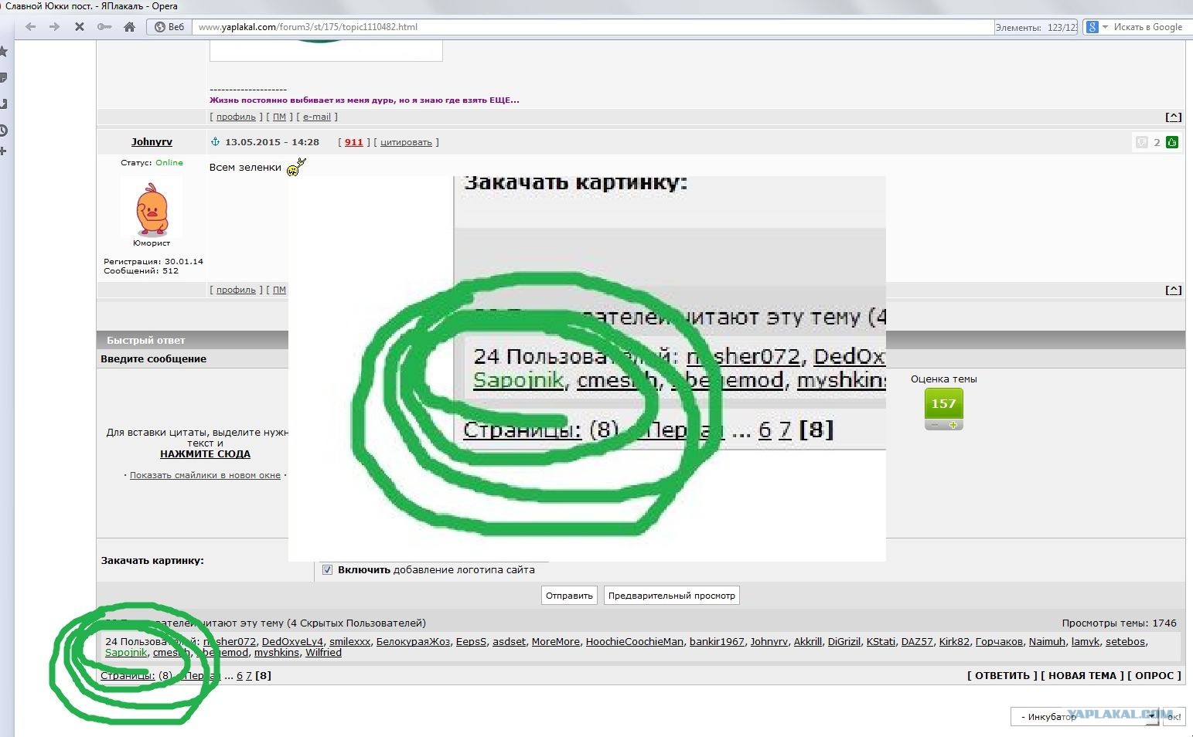Open Горчаков user link
This screenshot has height=737, width=1193.
click(999, 642)
